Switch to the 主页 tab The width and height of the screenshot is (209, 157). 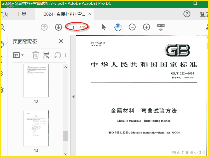(x=4, y=14)
